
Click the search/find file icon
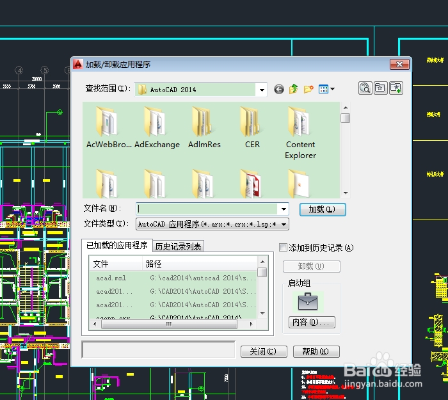pos(365,88)
